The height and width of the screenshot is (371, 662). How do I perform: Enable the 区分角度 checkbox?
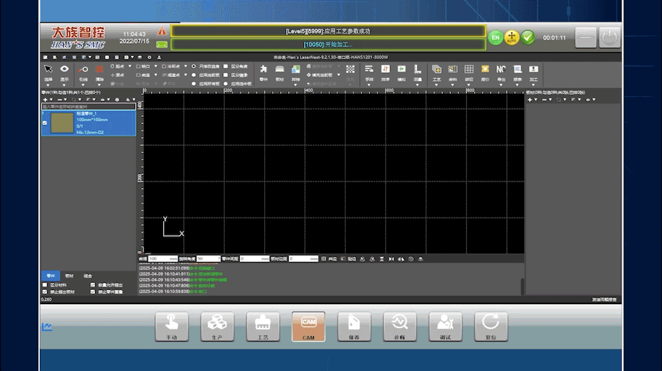pyautogui.click(x=226, y=66)
